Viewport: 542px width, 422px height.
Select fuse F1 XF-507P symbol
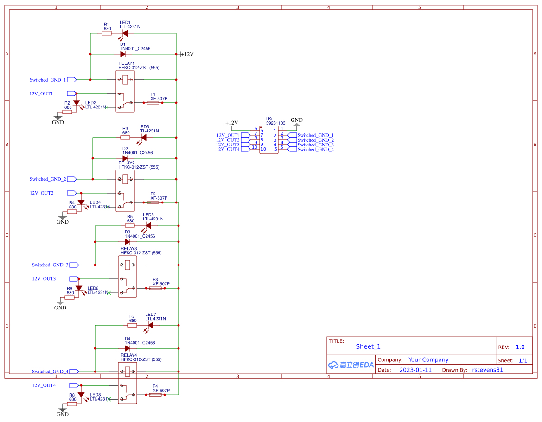pyautogui.click(x=153, y=102)
